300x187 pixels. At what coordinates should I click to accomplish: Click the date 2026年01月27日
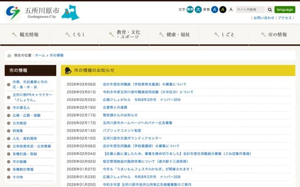pyautogui.click(x=81, y=169)
